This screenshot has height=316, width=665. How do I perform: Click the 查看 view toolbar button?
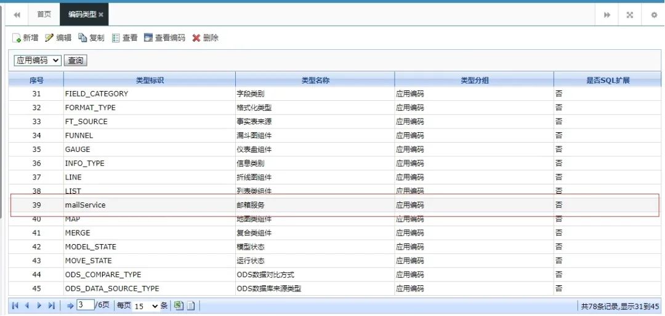(124, 38)
